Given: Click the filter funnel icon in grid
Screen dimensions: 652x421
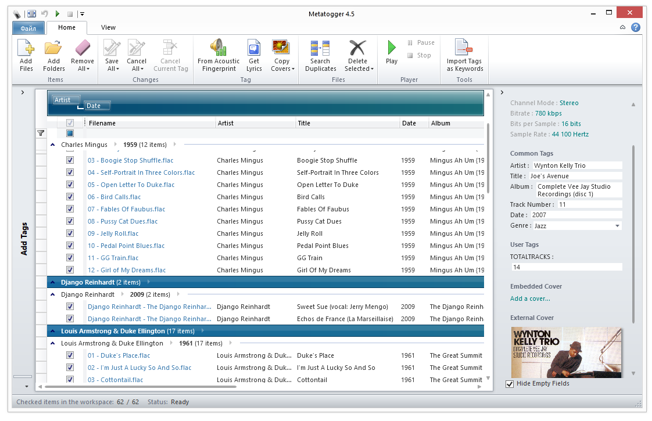Looking at the screenshot, I should click(x=41, y=134).
